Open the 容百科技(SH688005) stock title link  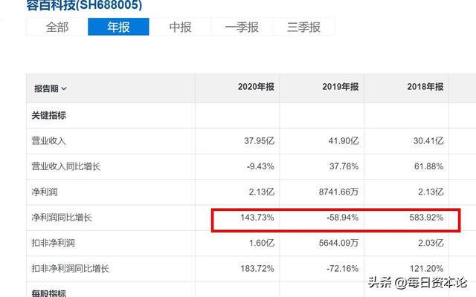(84, 5)
